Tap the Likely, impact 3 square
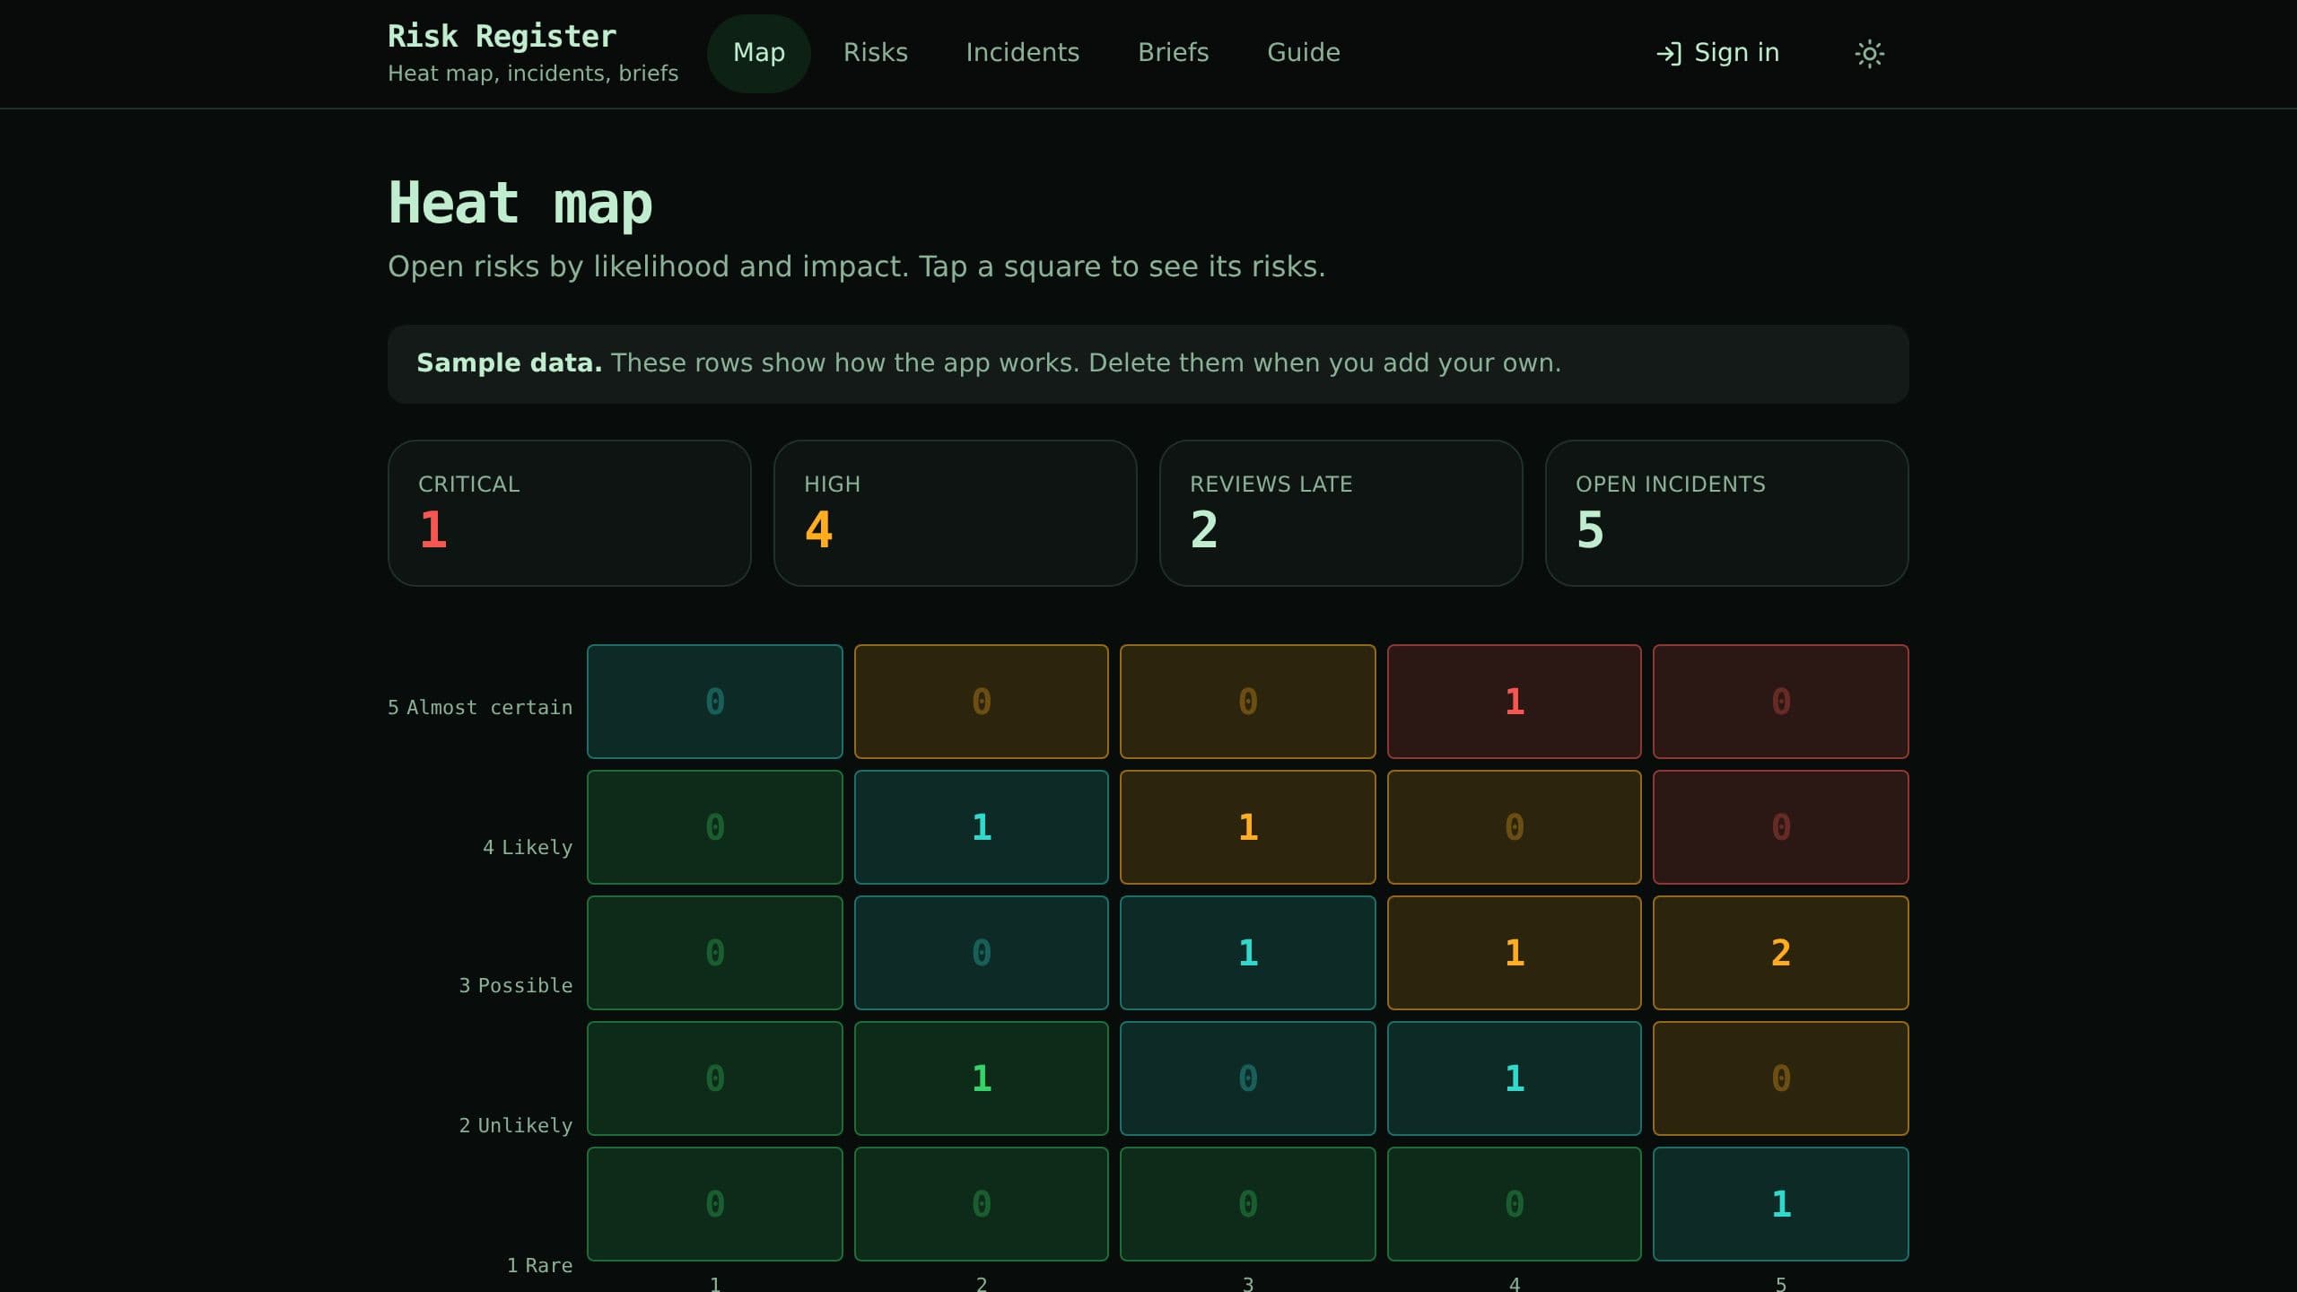The width and height of the screenshot is (2297, 1292). (1247, 827)
